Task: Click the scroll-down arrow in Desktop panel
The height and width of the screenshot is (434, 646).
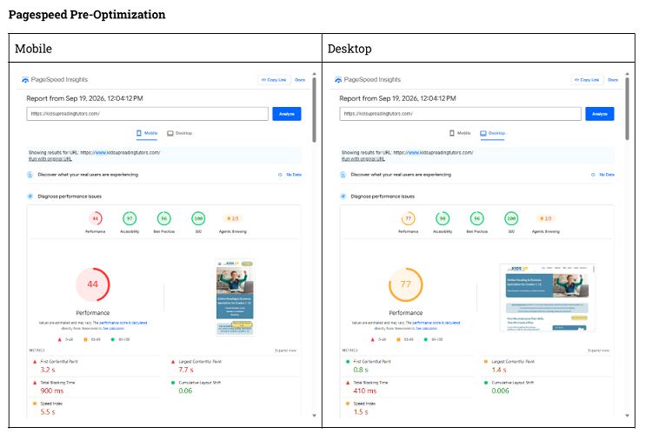Action: click(x=627, y=416)
